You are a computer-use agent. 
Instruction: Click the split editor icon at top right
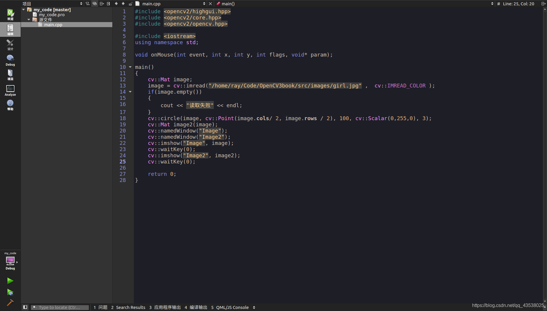pyautogui.click(x=543, y=4)
